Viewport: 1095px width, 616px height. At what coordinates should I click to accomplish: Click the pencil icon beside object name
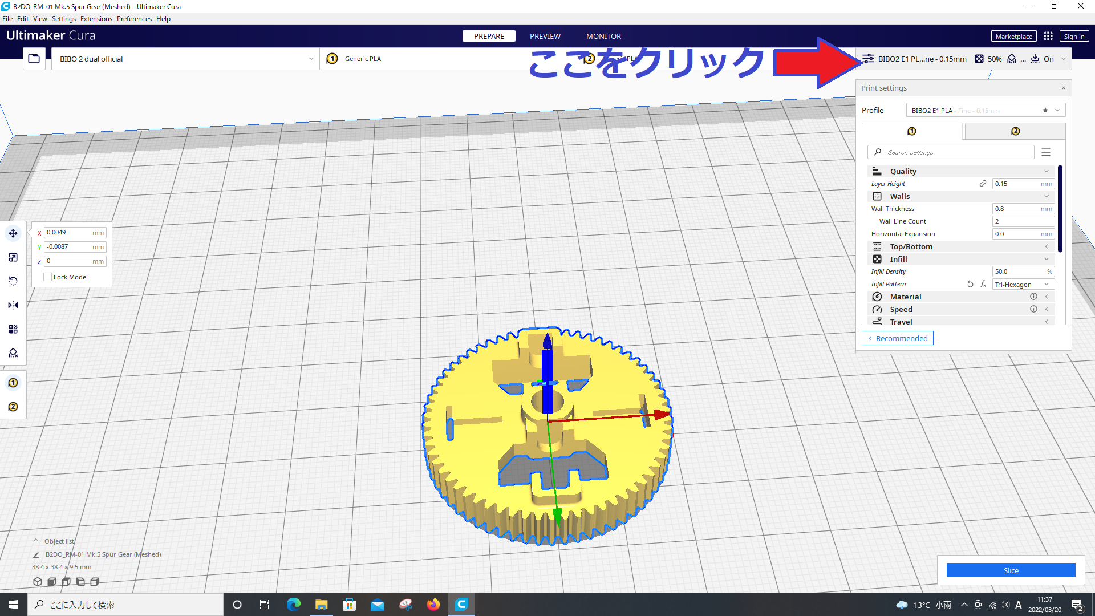tap(36, 554)
